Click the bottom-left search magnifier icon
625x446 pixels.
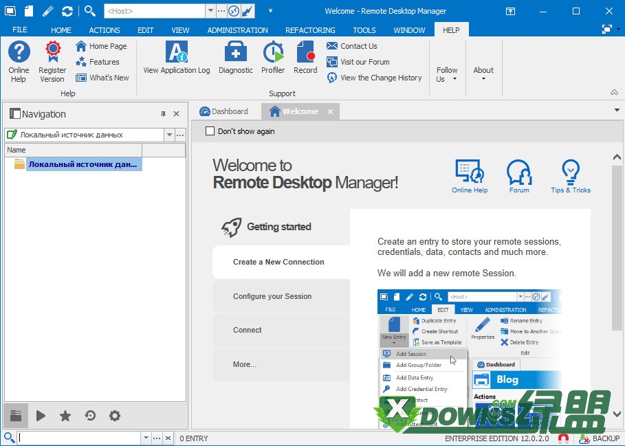coord(9,438)
